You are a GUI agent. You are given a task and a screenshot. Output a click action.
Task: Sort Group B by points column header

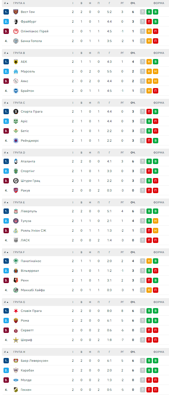133,53
